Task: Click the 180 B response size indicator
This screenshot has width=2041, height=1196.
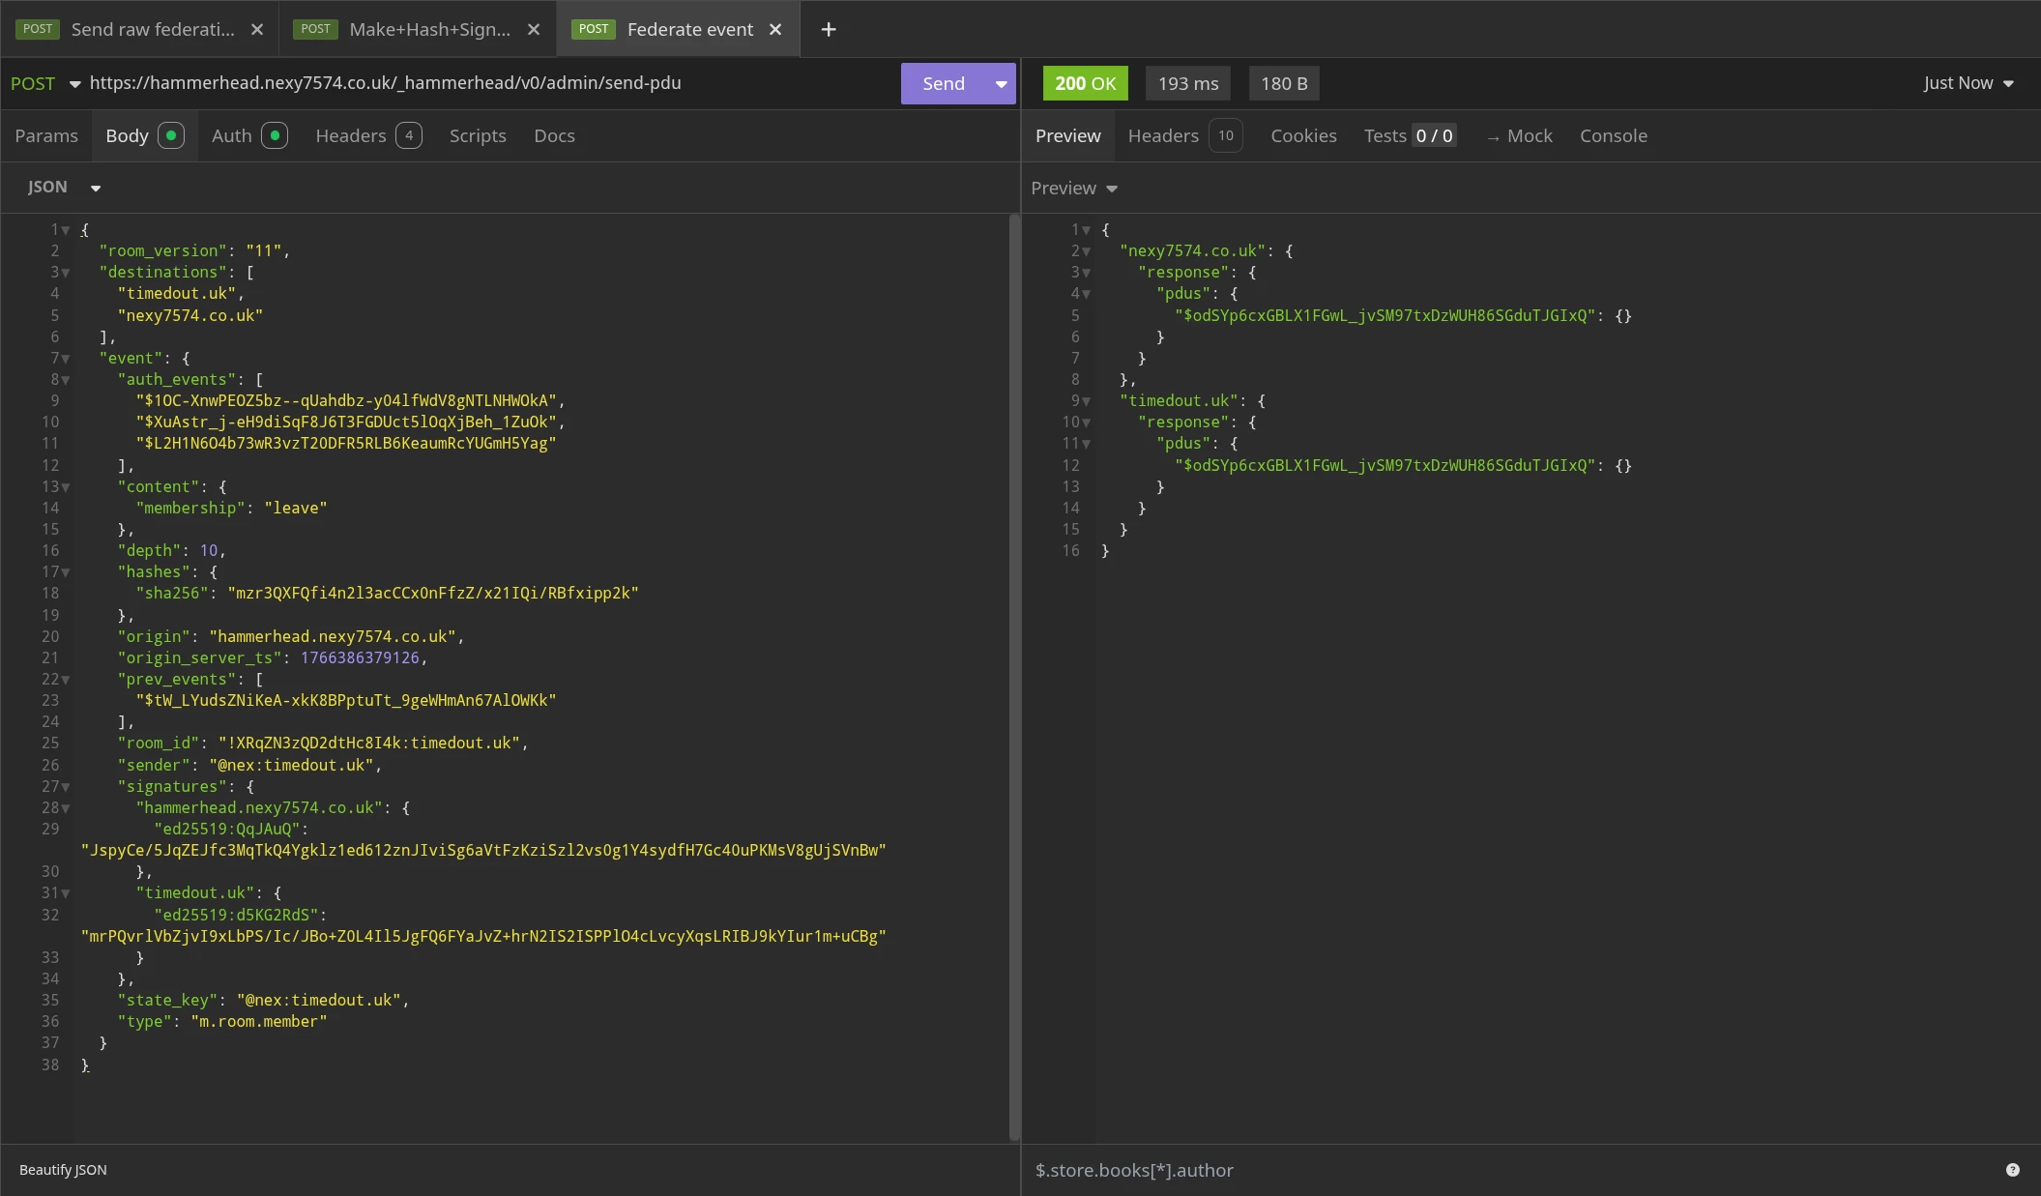Action: tap(1284, 83)
